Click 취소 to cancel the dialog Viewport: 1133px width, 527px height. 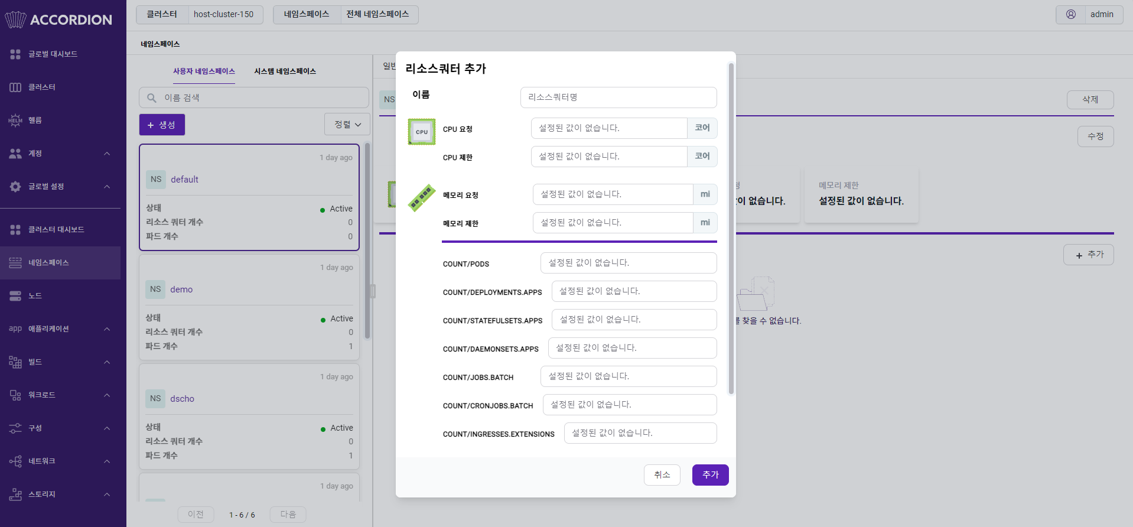tap(662, 475)
